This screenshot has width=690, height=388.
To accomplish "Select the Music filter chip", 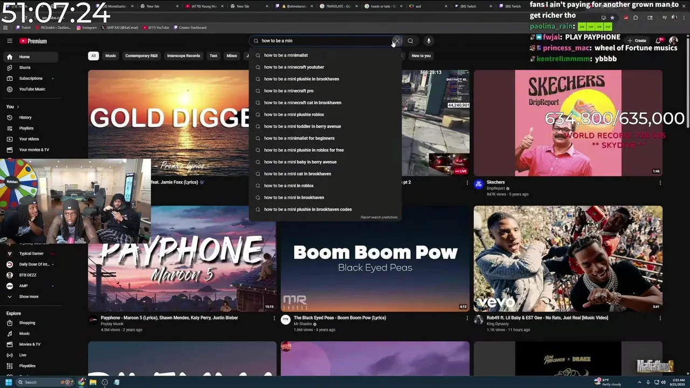I will click(111, 56).
